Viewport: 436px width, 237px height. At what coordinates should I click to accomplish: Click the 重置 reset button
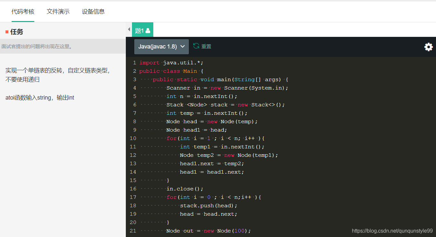tap(206, 47)
